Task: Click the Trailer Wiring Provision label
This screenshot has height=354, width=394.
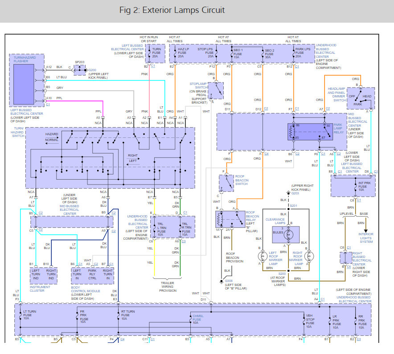Action: pos(168,287)
